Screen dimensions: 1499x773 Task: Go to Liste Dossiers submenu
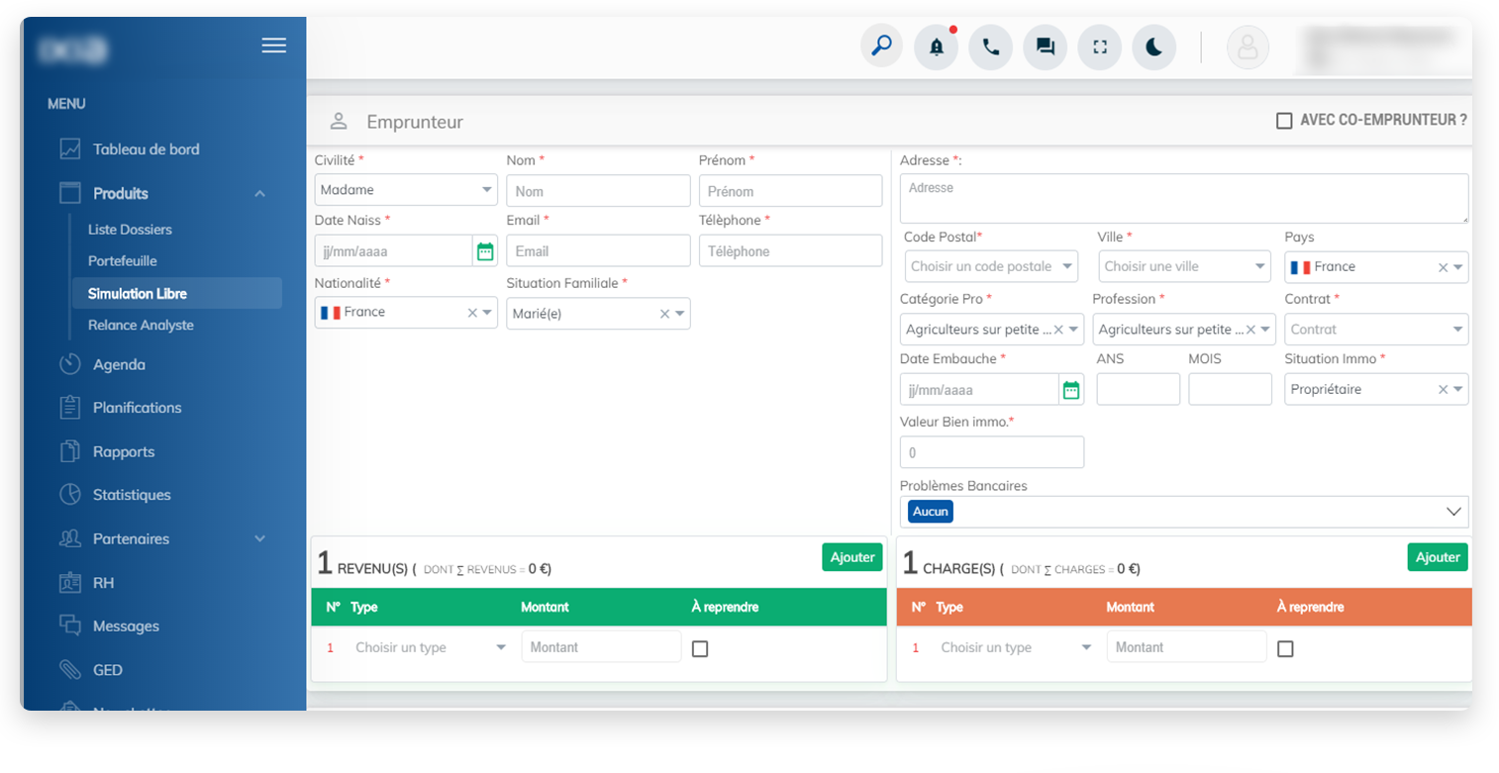click(x=130, y=230)
